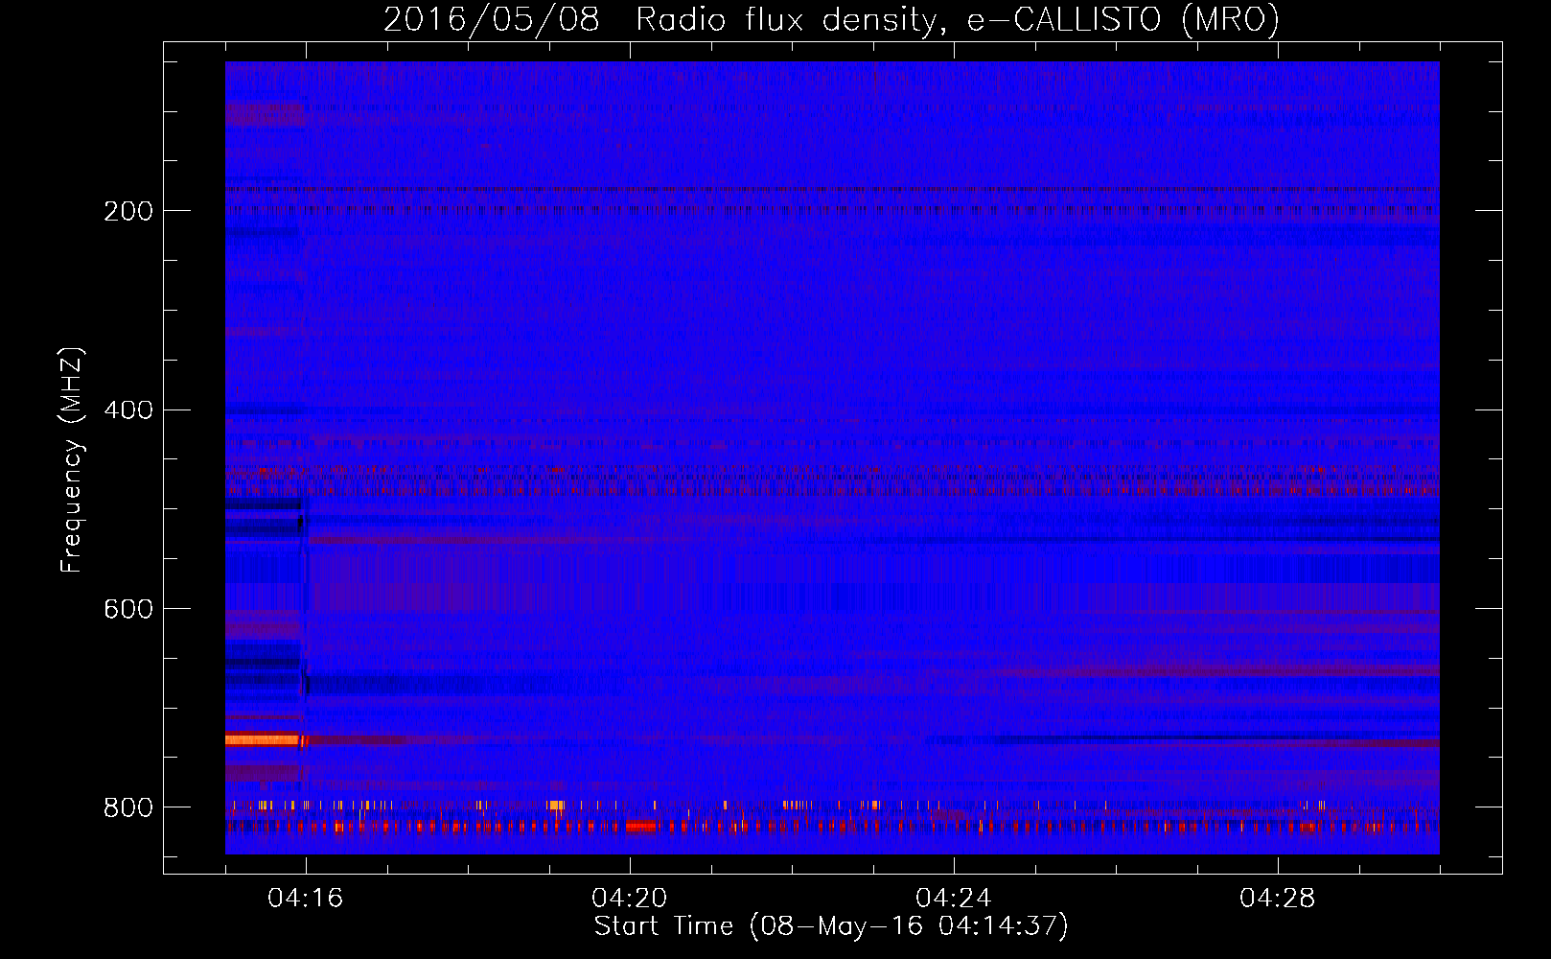
Task: Click the plot title '2016/05/08 Radio flux density'
Action: [831, 19]
